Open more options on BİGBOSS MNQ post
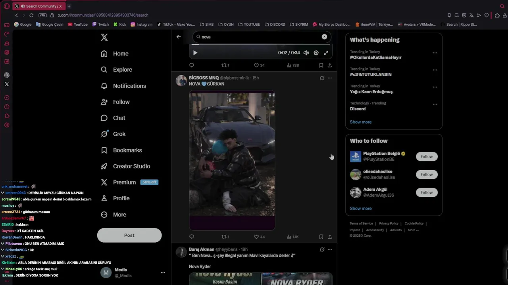 (330, 78)
